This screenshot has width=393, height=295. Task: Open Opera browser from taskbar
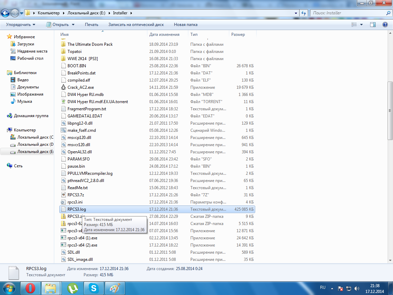[30, 289]
